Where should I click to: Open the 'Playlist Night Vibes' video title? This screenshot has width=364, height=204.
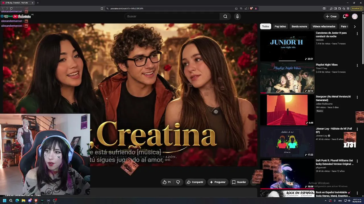pos(327,65)
